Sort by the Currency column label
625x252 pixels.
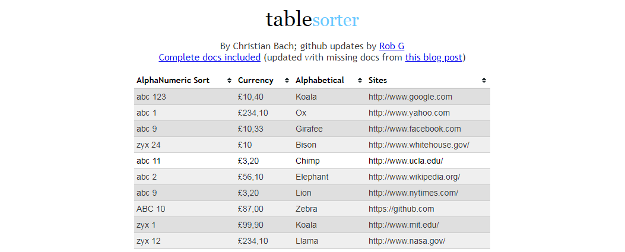255,81
